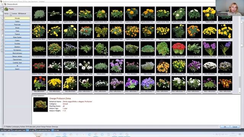244x137 pixels.
Task: Select the Verbena 'Aztec Coral' thumbnail
Action: click(x=55, y=66)
